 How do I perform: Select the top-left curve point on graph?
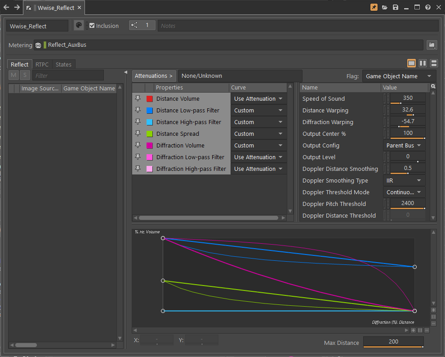tap(163, 238)
